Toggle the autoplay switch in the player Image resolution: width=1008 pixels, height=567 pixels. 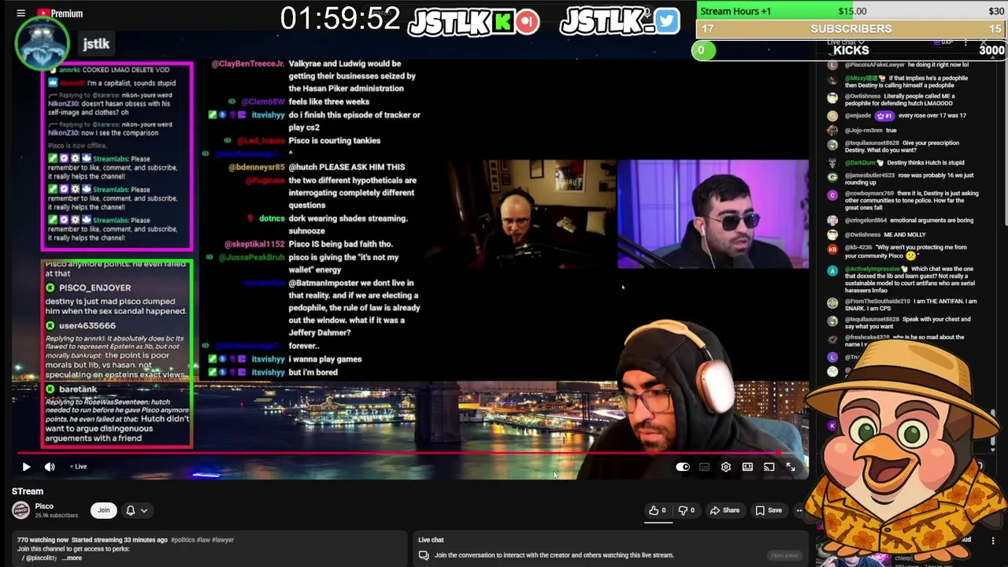tap(683, 467)
